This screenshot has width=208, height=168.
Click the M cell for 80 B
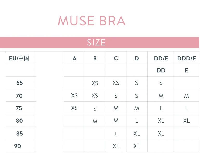pyautogui.click(x=95, y=122)
